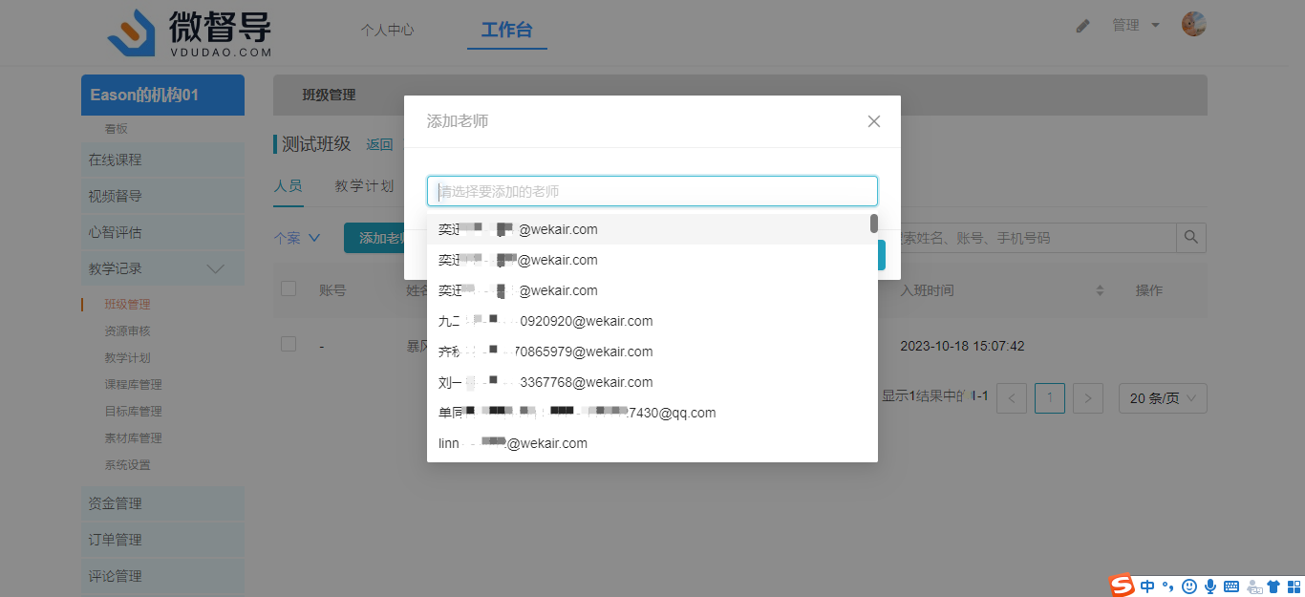Open 资金管理 in sidebar
This screenshot has height=597, width=1305.
(162, 503)
